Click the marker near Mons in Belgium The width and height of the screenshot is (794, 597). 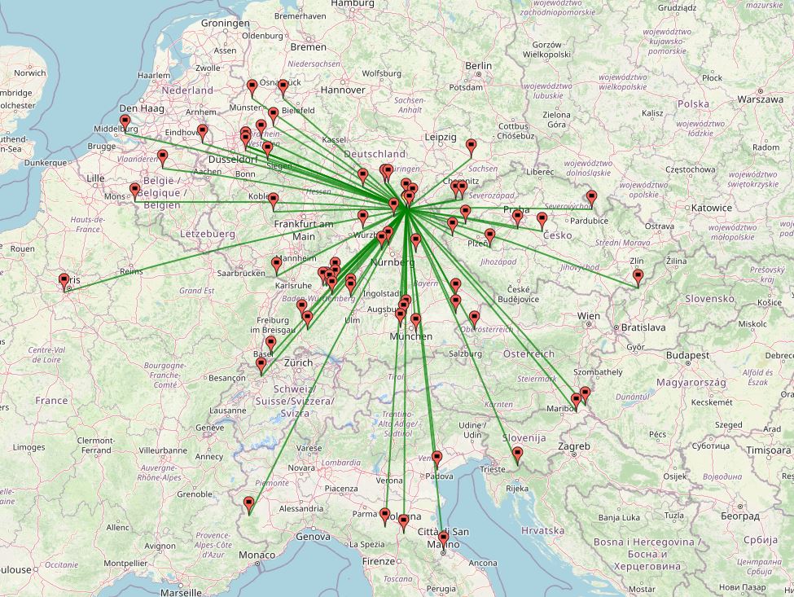click(x=134, y=191)
